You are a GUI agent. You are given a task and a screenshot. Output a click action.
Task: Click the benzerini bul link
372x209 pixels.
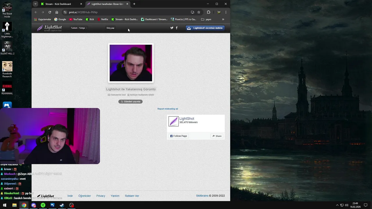click(x=117, y=95)
